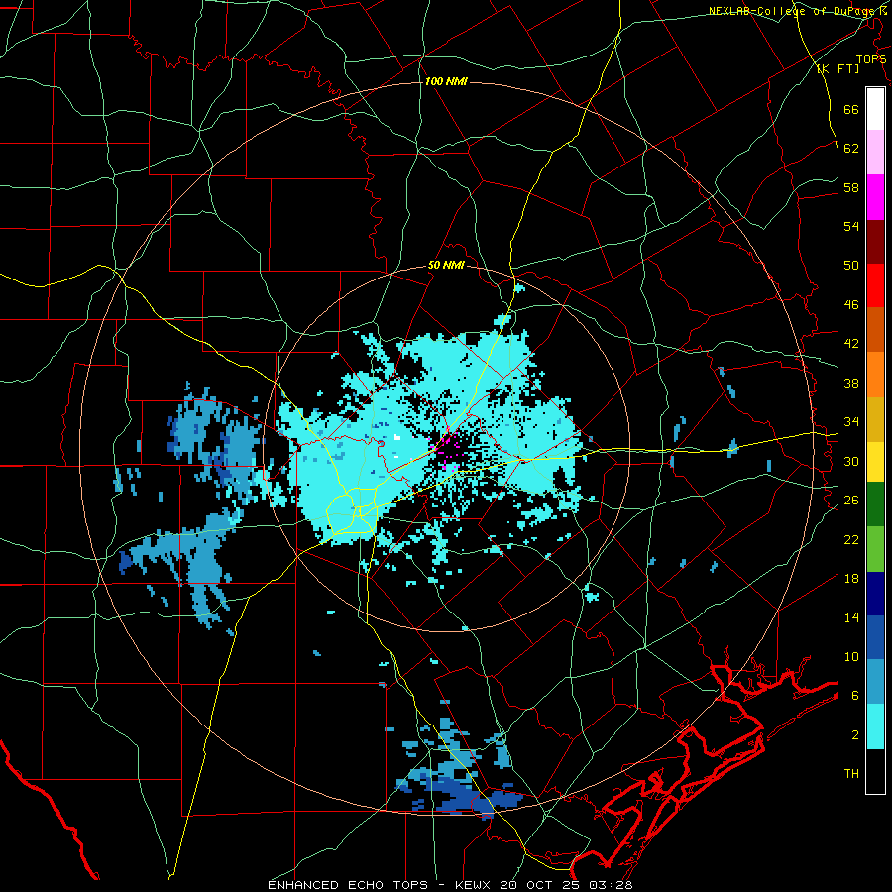Click the "2" legend value

(x=855, y=735)
